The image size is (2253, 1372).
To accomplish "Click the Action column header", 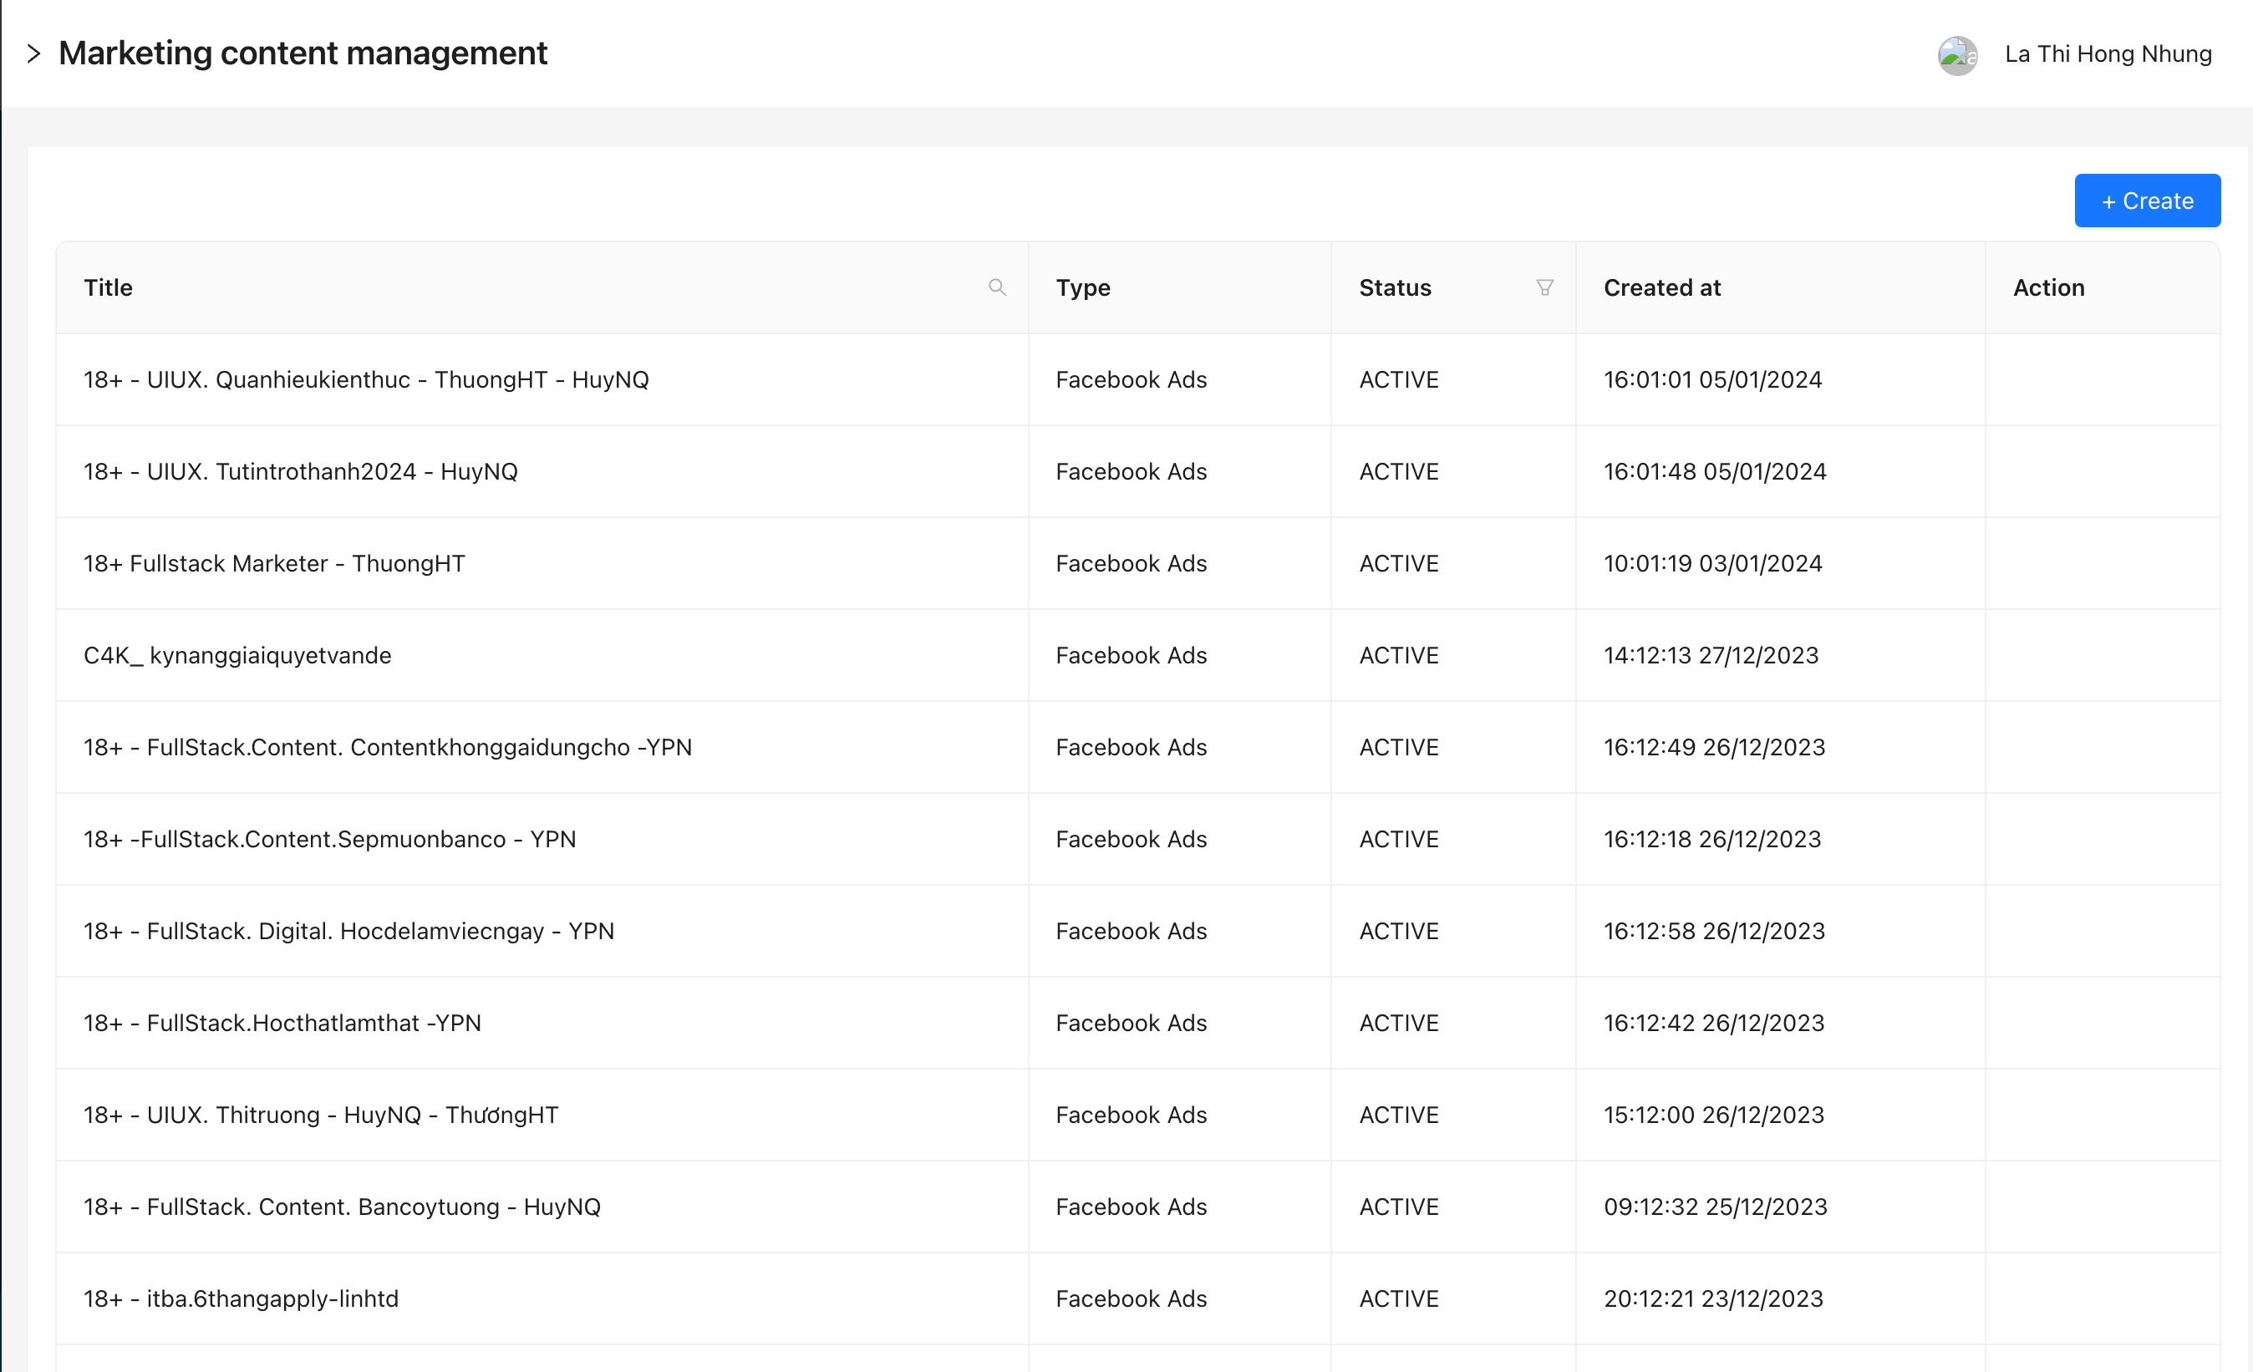I will [2048, 288].
